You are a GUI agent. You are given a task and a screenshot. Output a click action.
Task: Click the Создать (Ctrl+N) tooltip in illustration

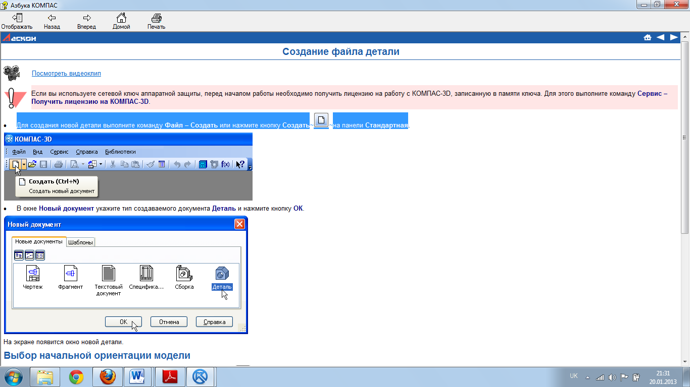pyautogui.click(x=57, y=186)
